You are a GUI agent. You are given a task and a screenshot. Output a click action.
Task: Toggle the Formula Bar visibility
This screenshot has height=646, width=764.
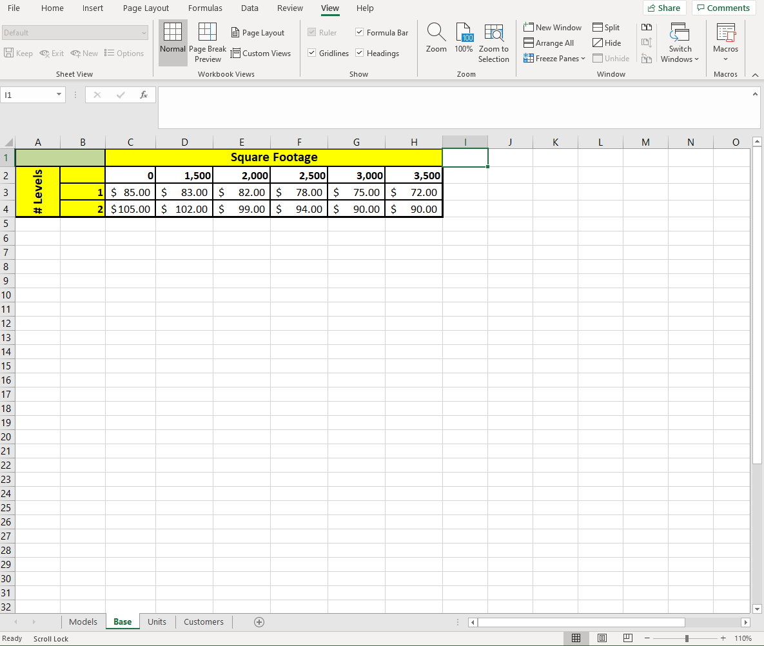point(359,32)
